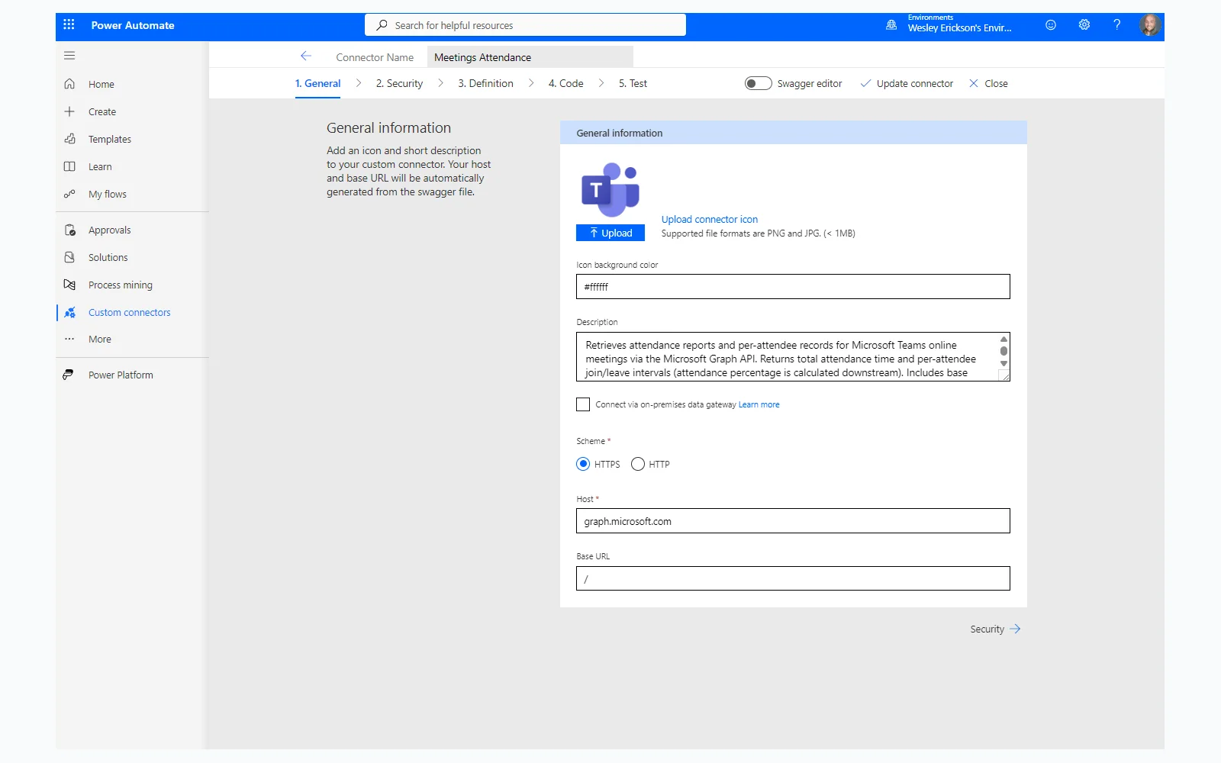Click the search magnifier icon
The image size is (1221, 763).
point(382,25)
